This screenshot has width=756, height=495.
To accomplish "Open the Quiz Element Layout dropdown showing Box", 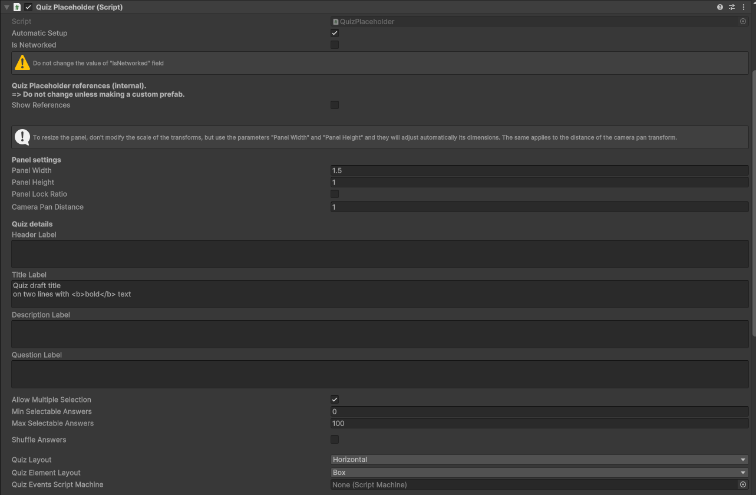I will (x=539, y=472).
